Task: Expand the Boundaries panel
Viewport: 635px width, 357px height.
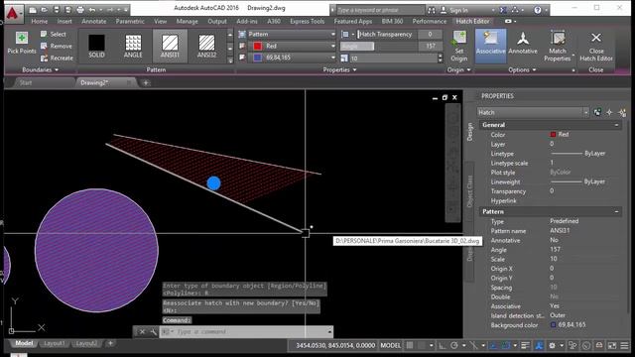Action: [40, 70]
